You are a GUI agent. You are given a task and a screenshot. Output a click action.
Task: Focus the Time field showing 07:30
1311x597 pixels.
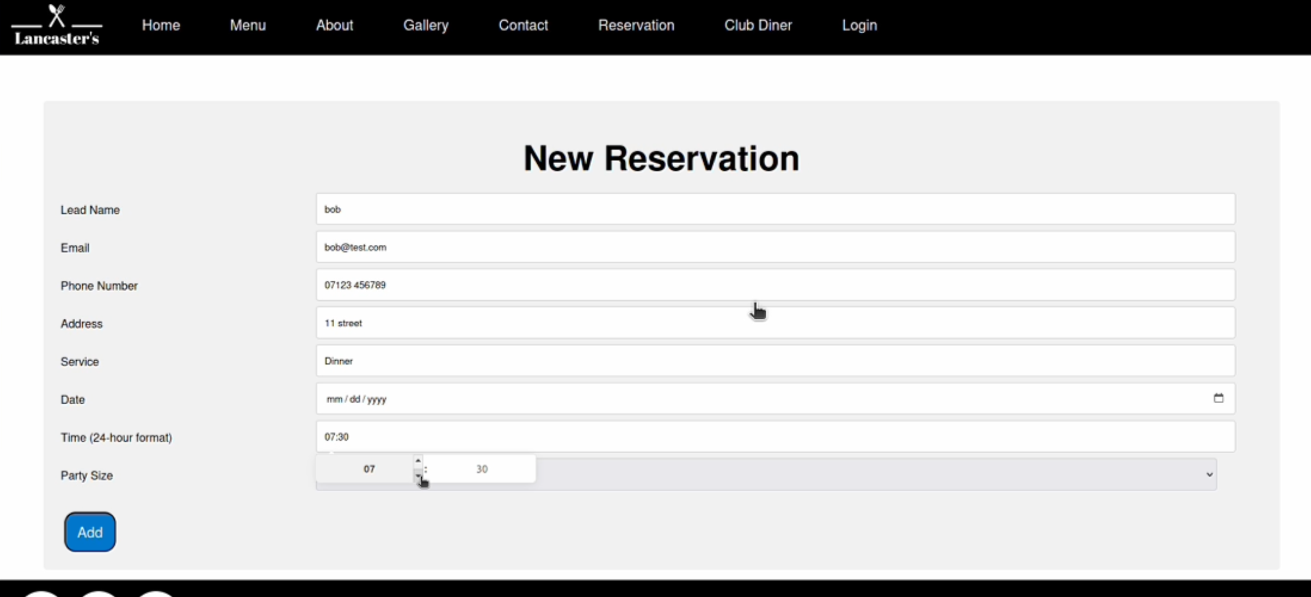coord(775,436)
